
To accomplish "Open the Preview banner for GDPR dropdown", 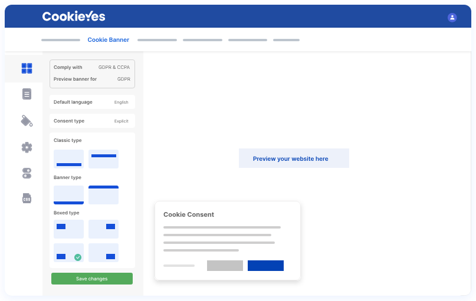I will (92, 79).
